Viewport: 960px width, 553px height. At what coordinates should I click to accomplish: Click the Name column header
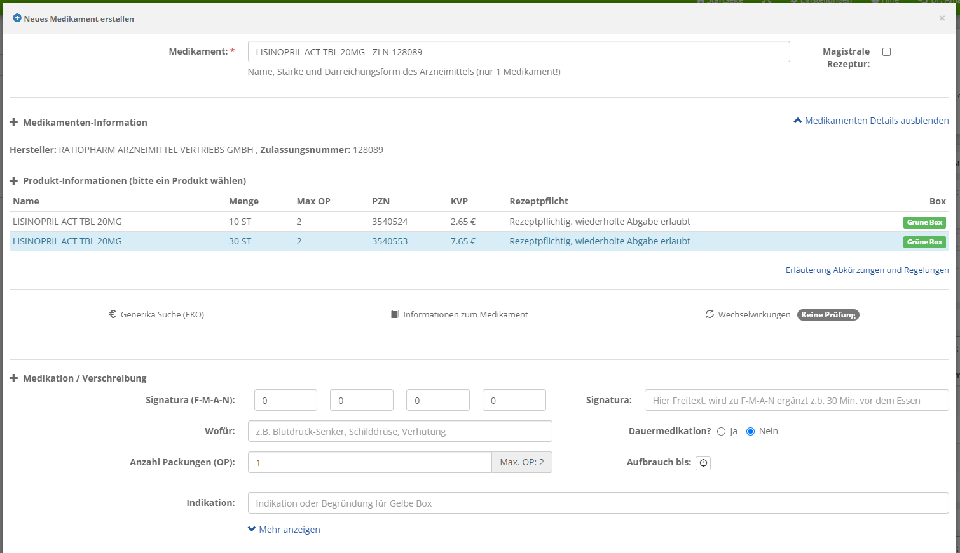pyautogui.click(x=26, y=201)
